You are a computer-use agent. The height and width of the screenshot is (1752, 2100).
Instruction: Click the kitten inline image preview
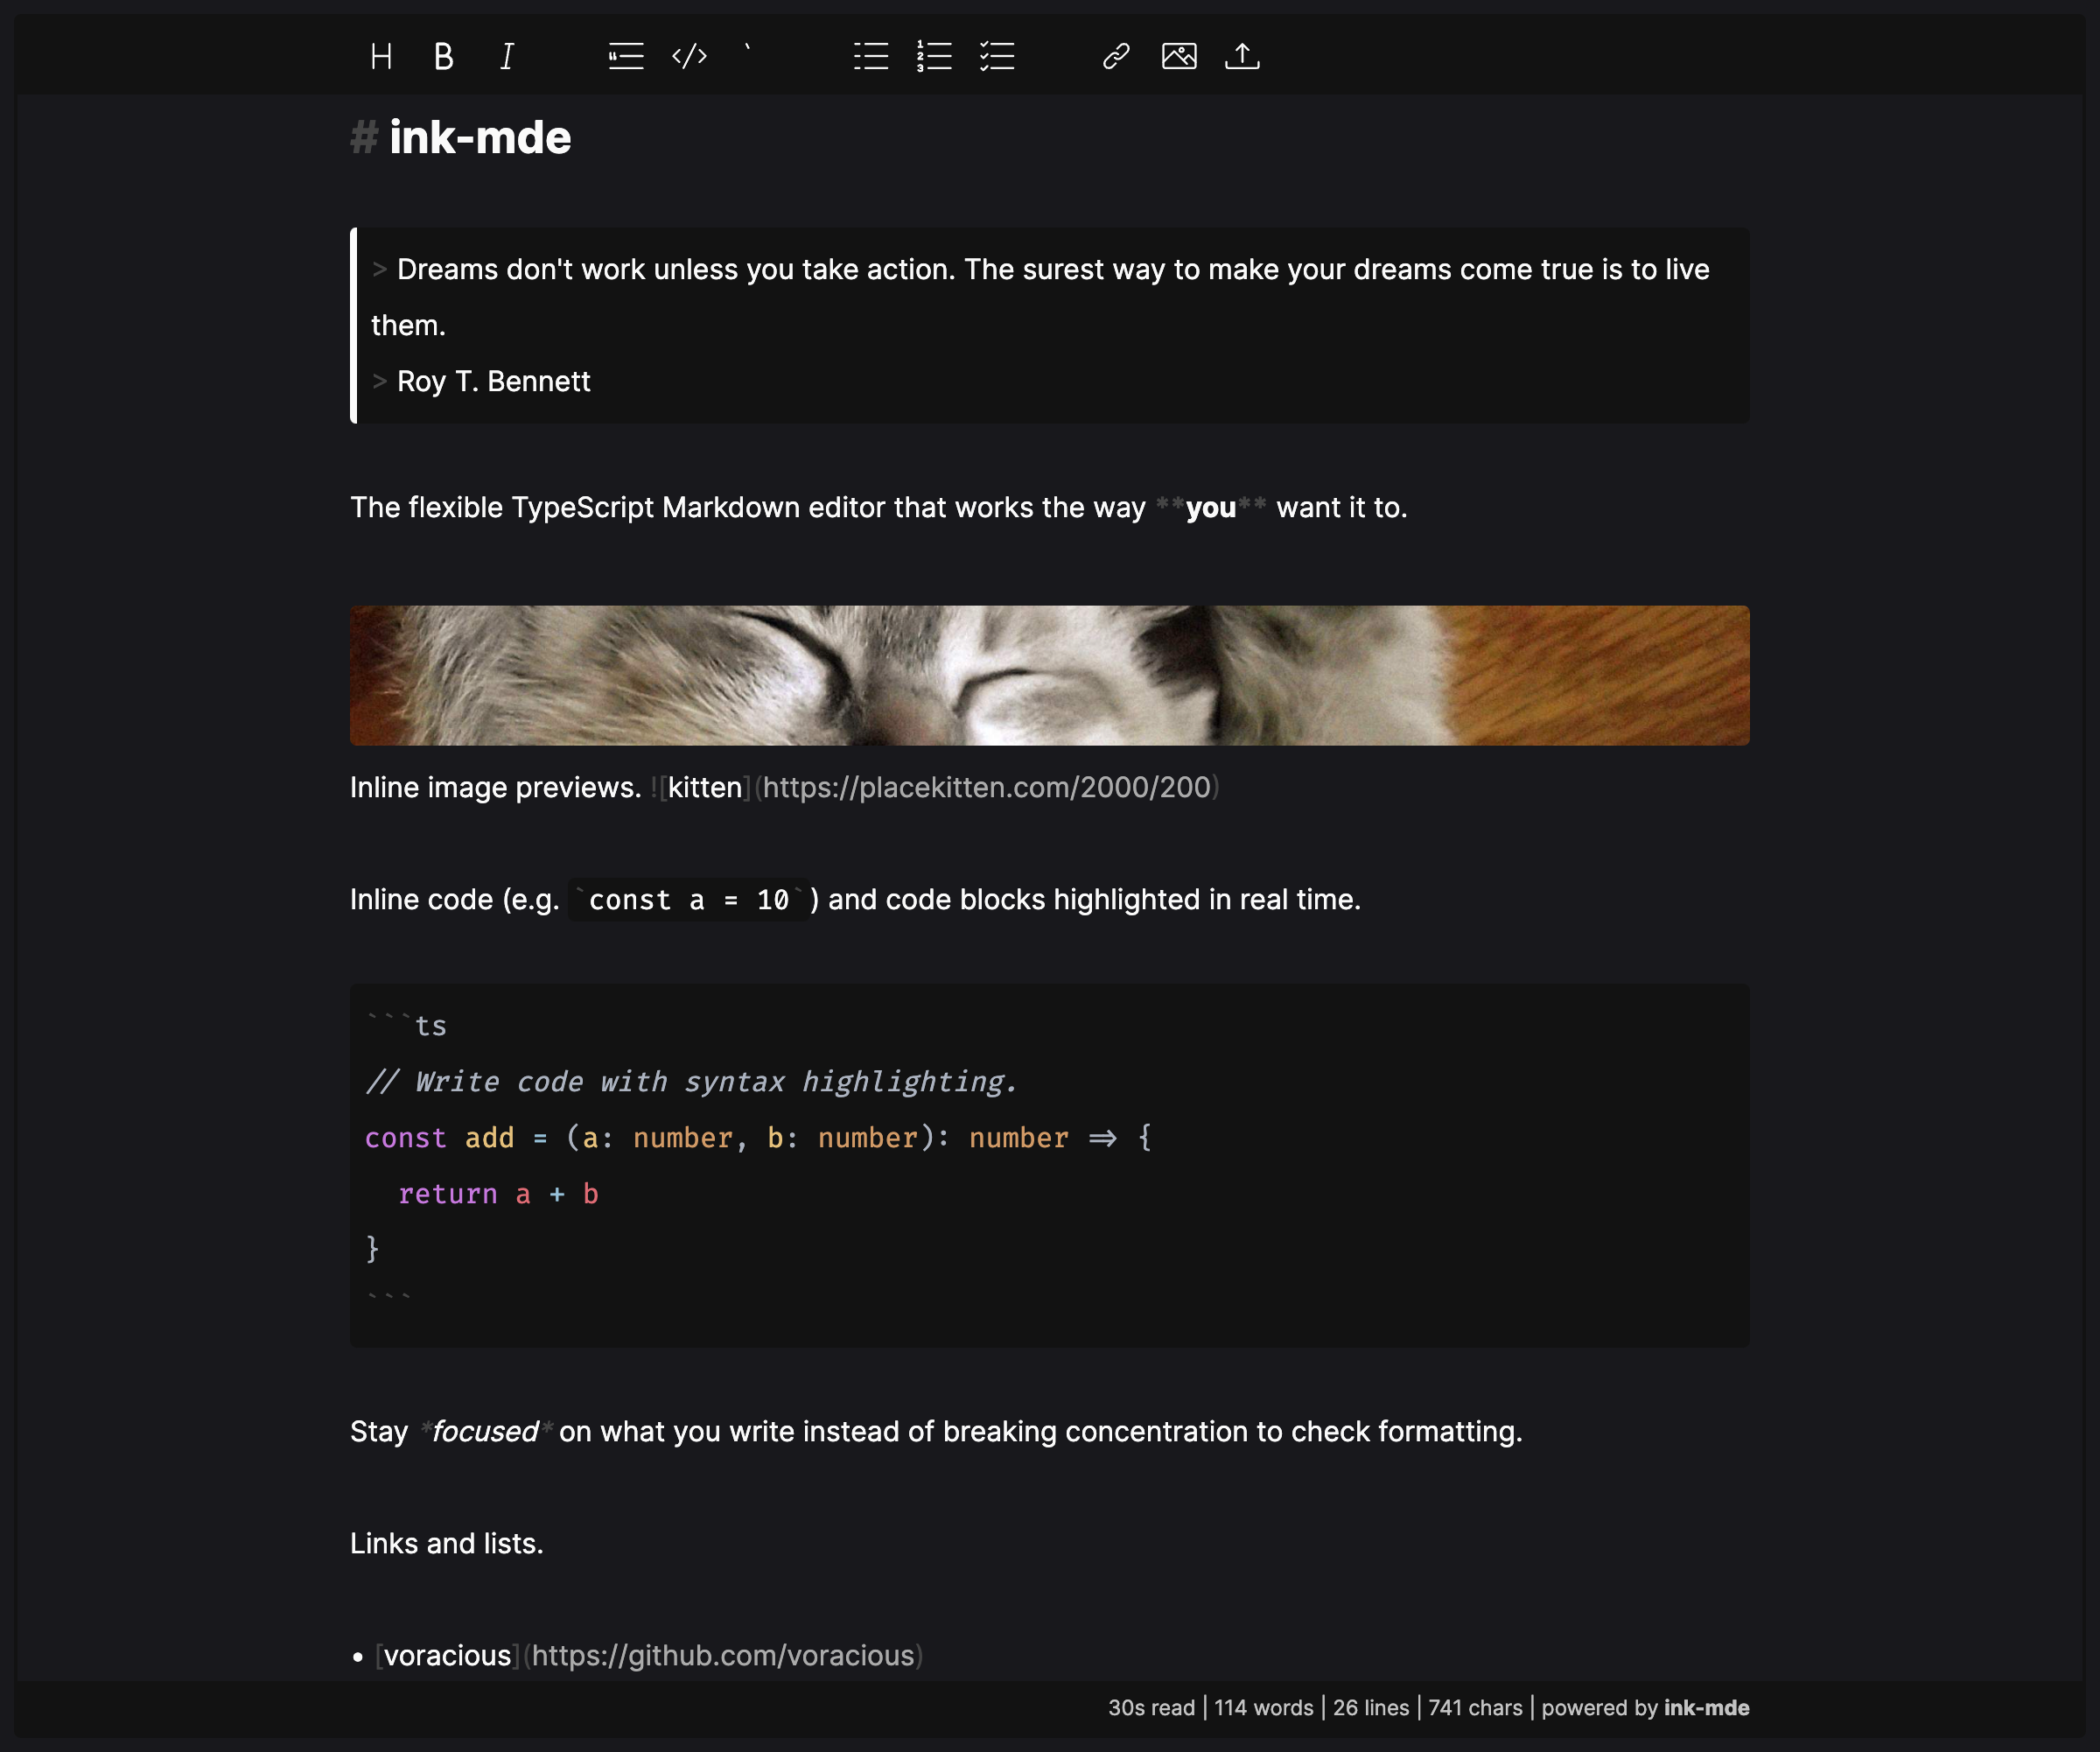click(1049, 675)
